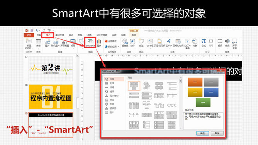Select slide 18 thumbnail 程序内置流程图

click(x=51, y=97)
